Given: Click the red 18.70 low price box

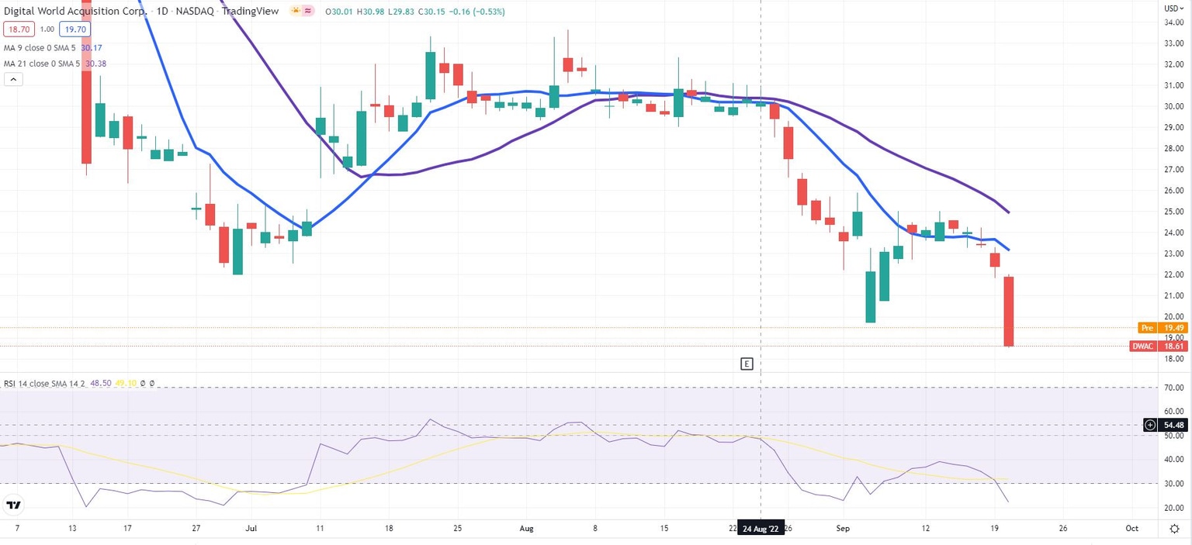Looking at the screenshot, I should pyautogui.click(x=19, y=29).
